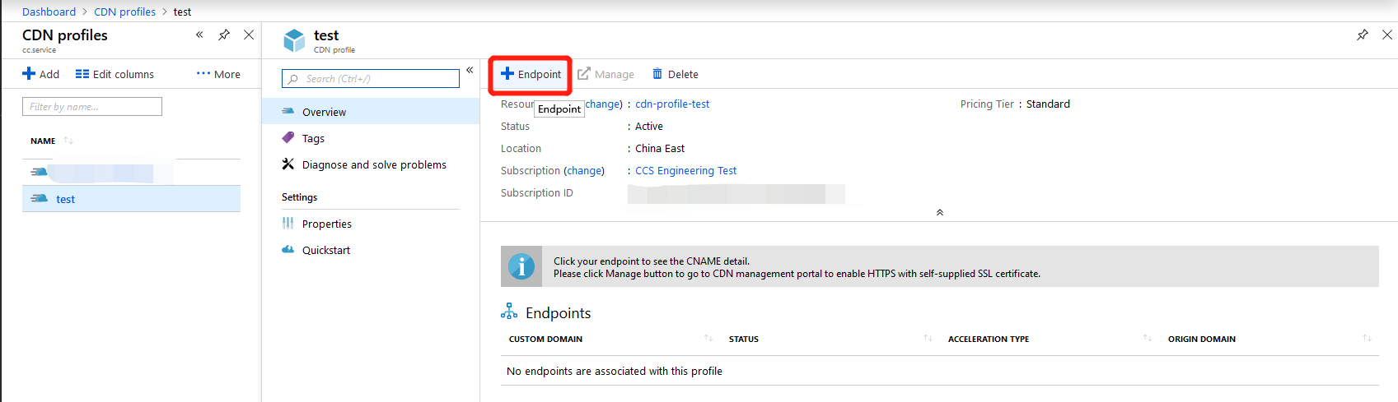Image resolution: width=1398 pixels, height=402 pixels.
Task: Open the Tags section
Action: pyautogui.click(x=313, y=138)
